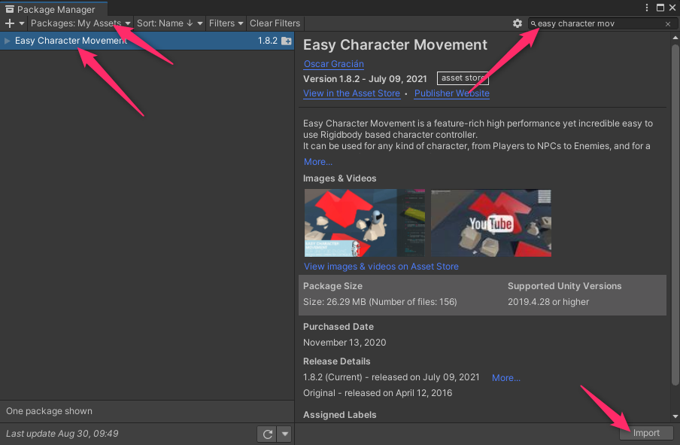The height and width of the screenshot is (445, 680).
Task: Click 'Size: 26.29 MB (Number of files: 156)' text
Action: (x=380, y=302)
